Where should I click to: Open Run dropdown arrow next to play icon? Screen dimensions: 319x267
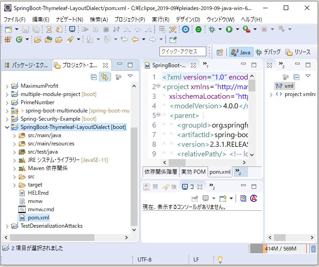pos(237,29)
